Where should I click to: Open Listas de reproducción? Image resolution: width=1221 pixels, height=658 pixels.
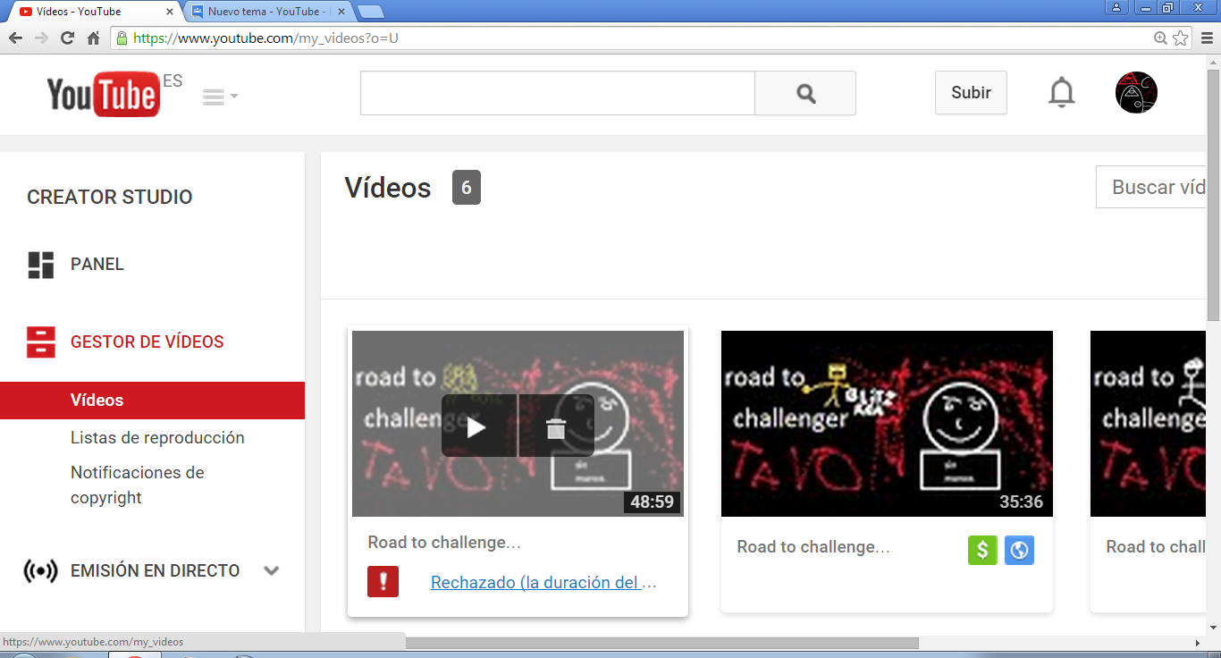pos(157,437)
